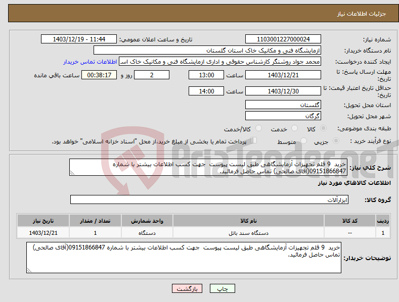Click the announcement date field 1403/12/19 - 11:44
Image resolution: width=399 pixels, height=302 pixels.
pos(79,39)
